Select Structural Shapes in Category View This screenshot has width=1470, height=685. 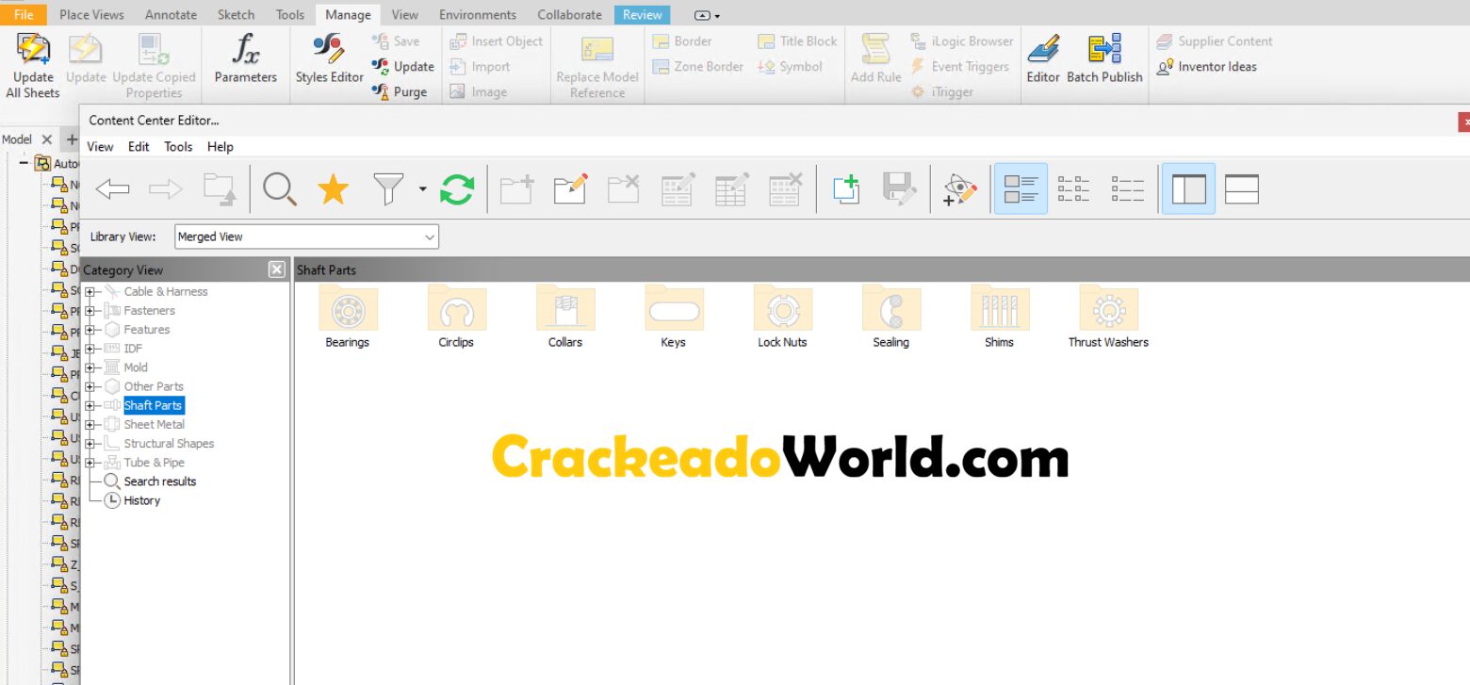(x=169, y=444)
